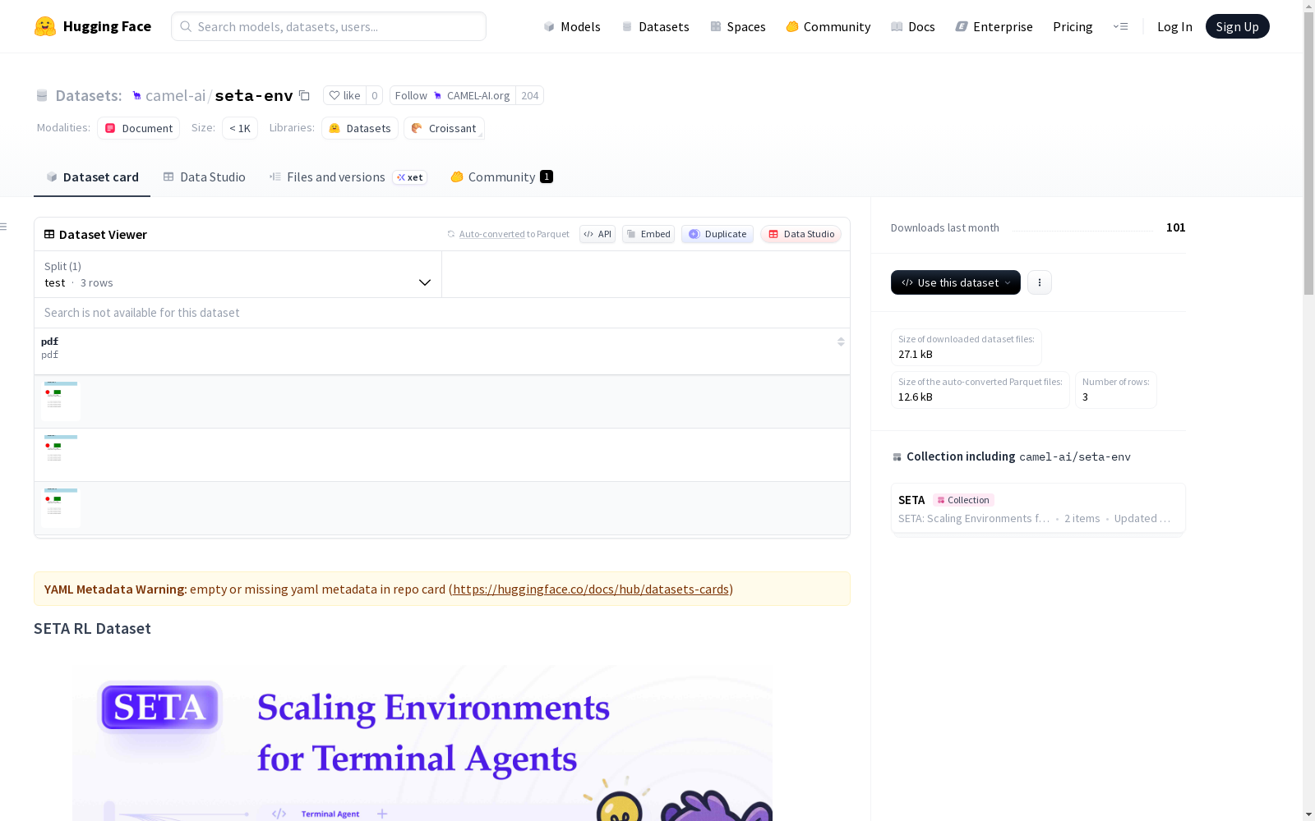
Task: Open the first pdf row thumbnail
Action: click(61, 401)
